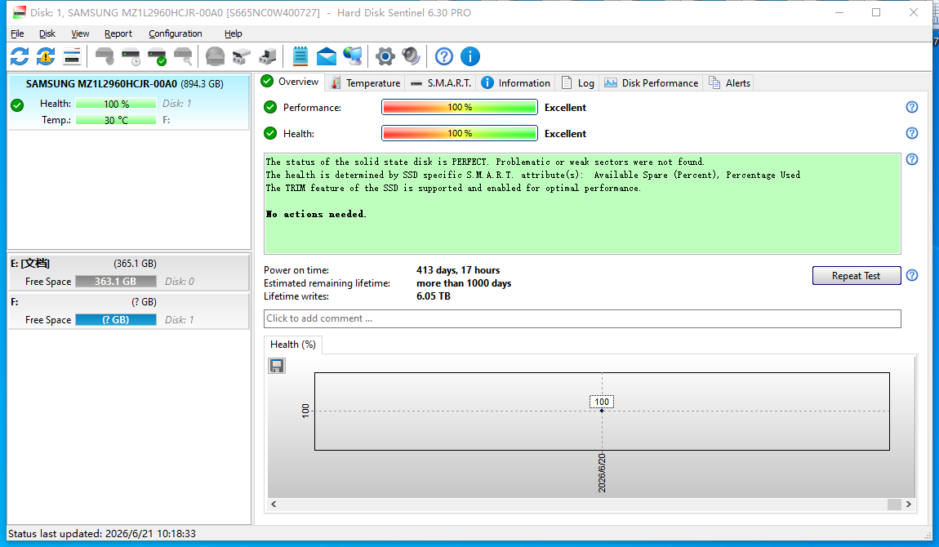Open the File menu
The height and width of the screenshot is (547, 939).
pyautogui.click(x=17, y=33)
